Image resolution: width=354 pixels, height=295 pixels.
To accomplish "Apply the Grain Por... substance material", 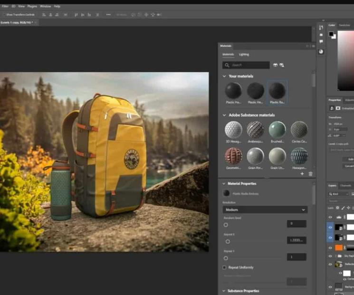I will tap(255, 156).
